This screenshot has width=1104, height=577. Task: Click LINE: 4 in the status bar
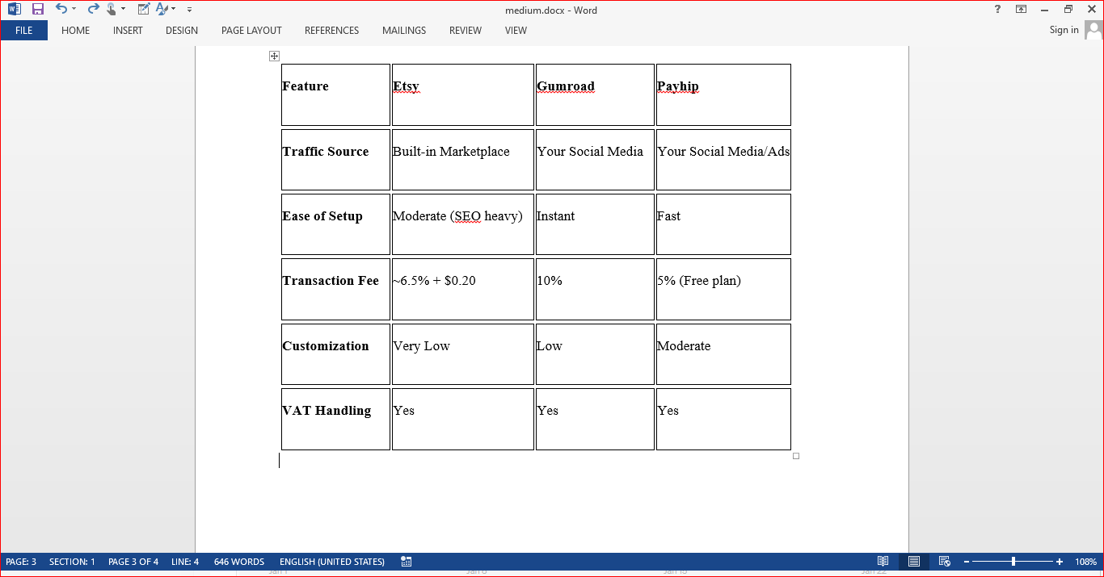[185, 562]
